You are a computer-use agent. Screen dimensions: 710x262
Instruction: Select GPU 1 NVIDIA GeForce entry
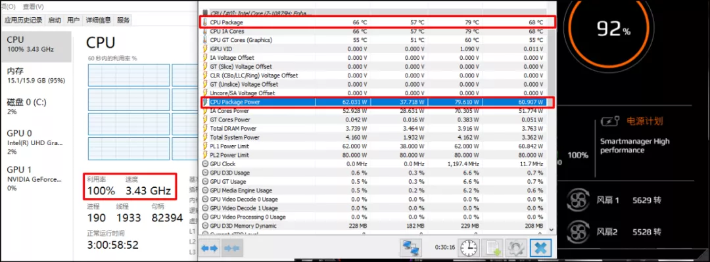pos(37,179)
